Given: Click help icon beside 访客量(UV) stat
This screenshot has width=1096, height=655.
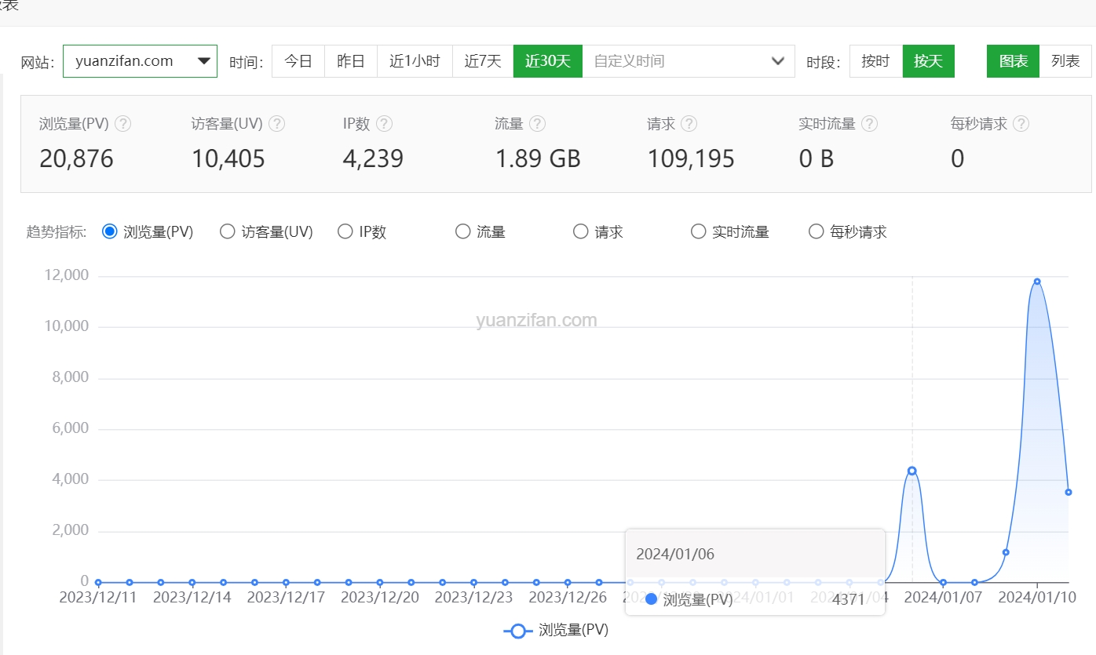Looking at the screenshot, I should click(x=276, y=124).
